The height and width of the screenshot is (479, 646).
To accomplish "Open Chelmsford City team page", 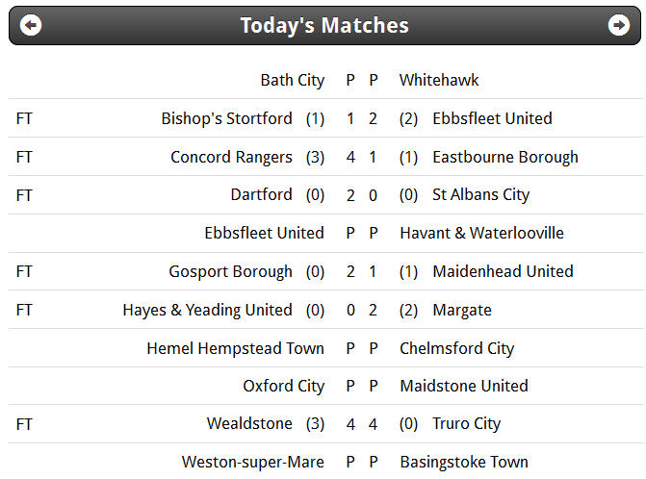I will pyautogui.click(x=457, y=348).
